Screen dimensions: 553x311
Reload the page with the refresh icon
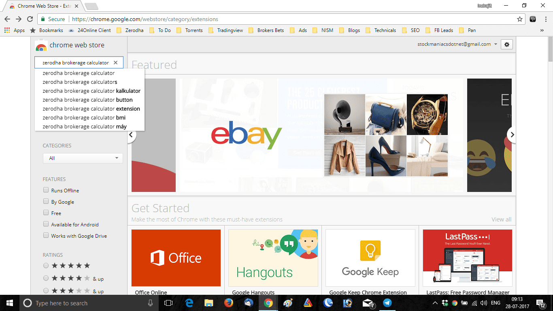pyautogui.click(x=30, y=19)
